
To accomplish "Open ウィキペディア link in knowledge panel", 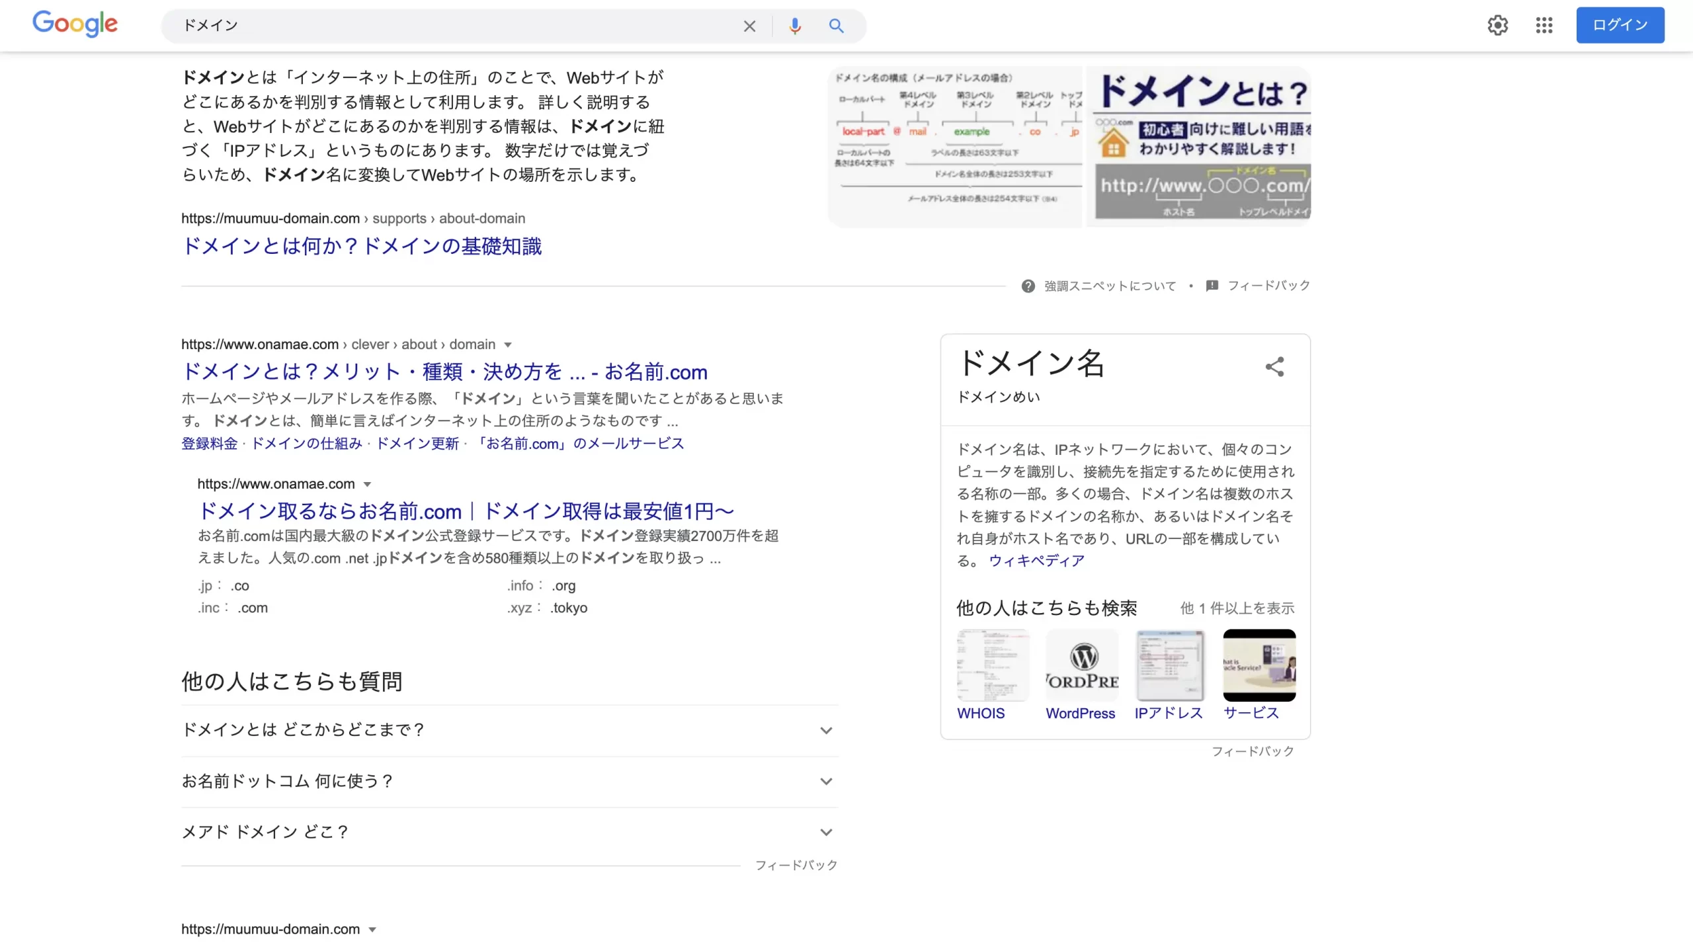I will click(x=1036, y=560).
